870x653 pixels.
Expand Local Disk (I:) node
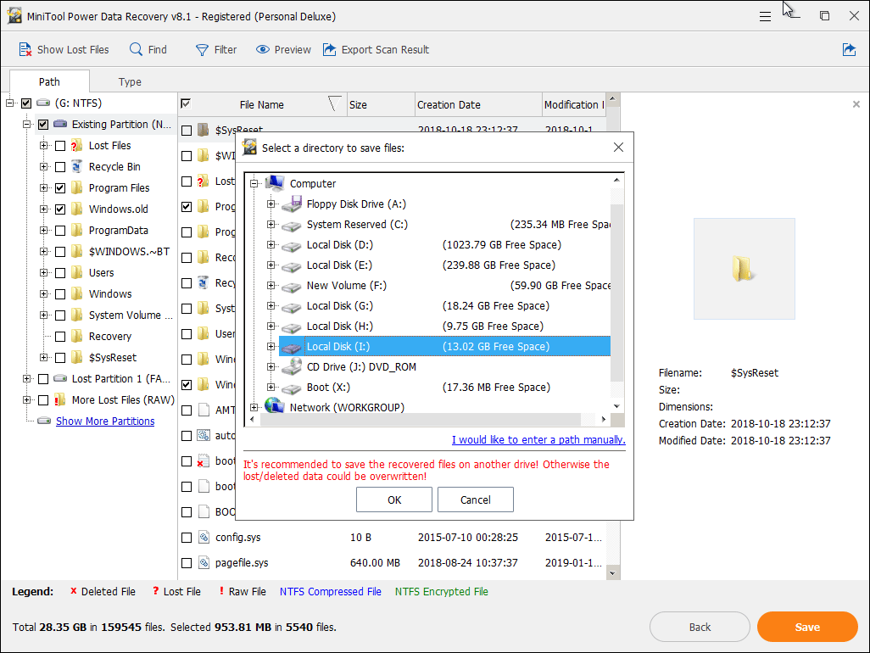click(x=270, y=347)
